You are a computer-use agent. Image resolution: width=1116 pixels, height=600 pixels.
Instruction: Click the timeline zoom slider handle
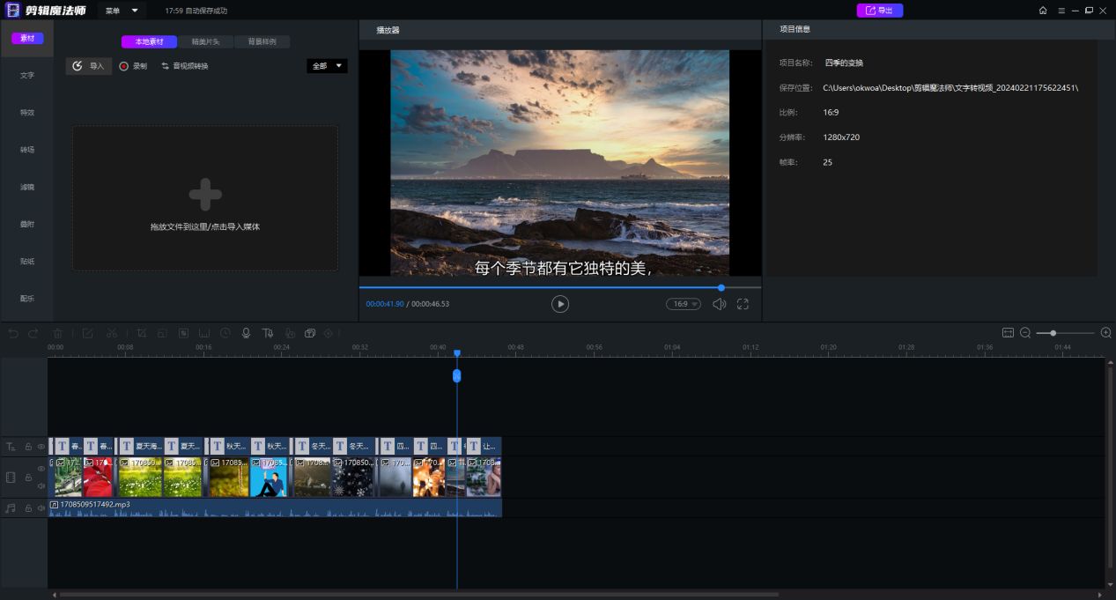[x=1053, y=333]
